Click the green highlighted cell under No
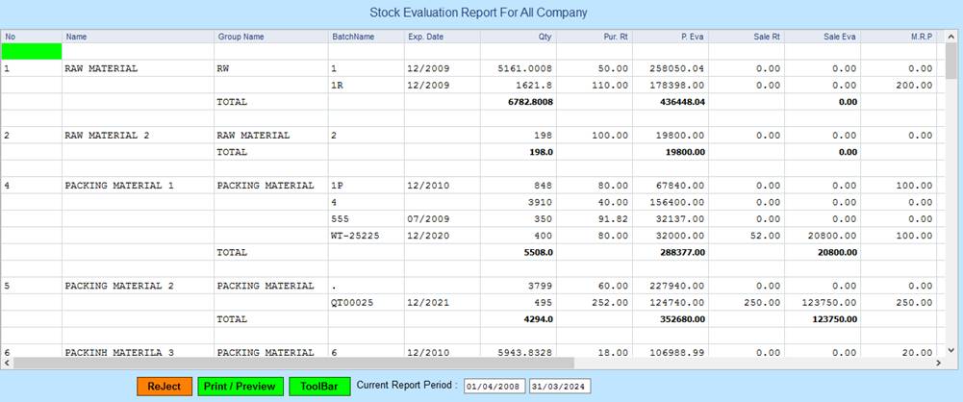Image resolution: width=963 pixels, height=402 pixels. (x=32, y=51)
